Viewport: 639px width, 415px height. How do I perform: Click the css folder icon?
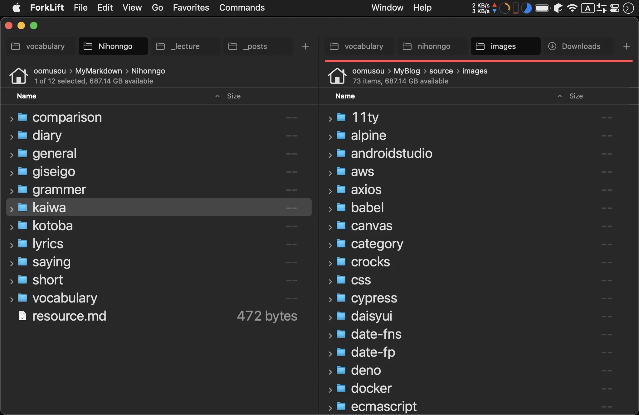(x=341, y=279)
